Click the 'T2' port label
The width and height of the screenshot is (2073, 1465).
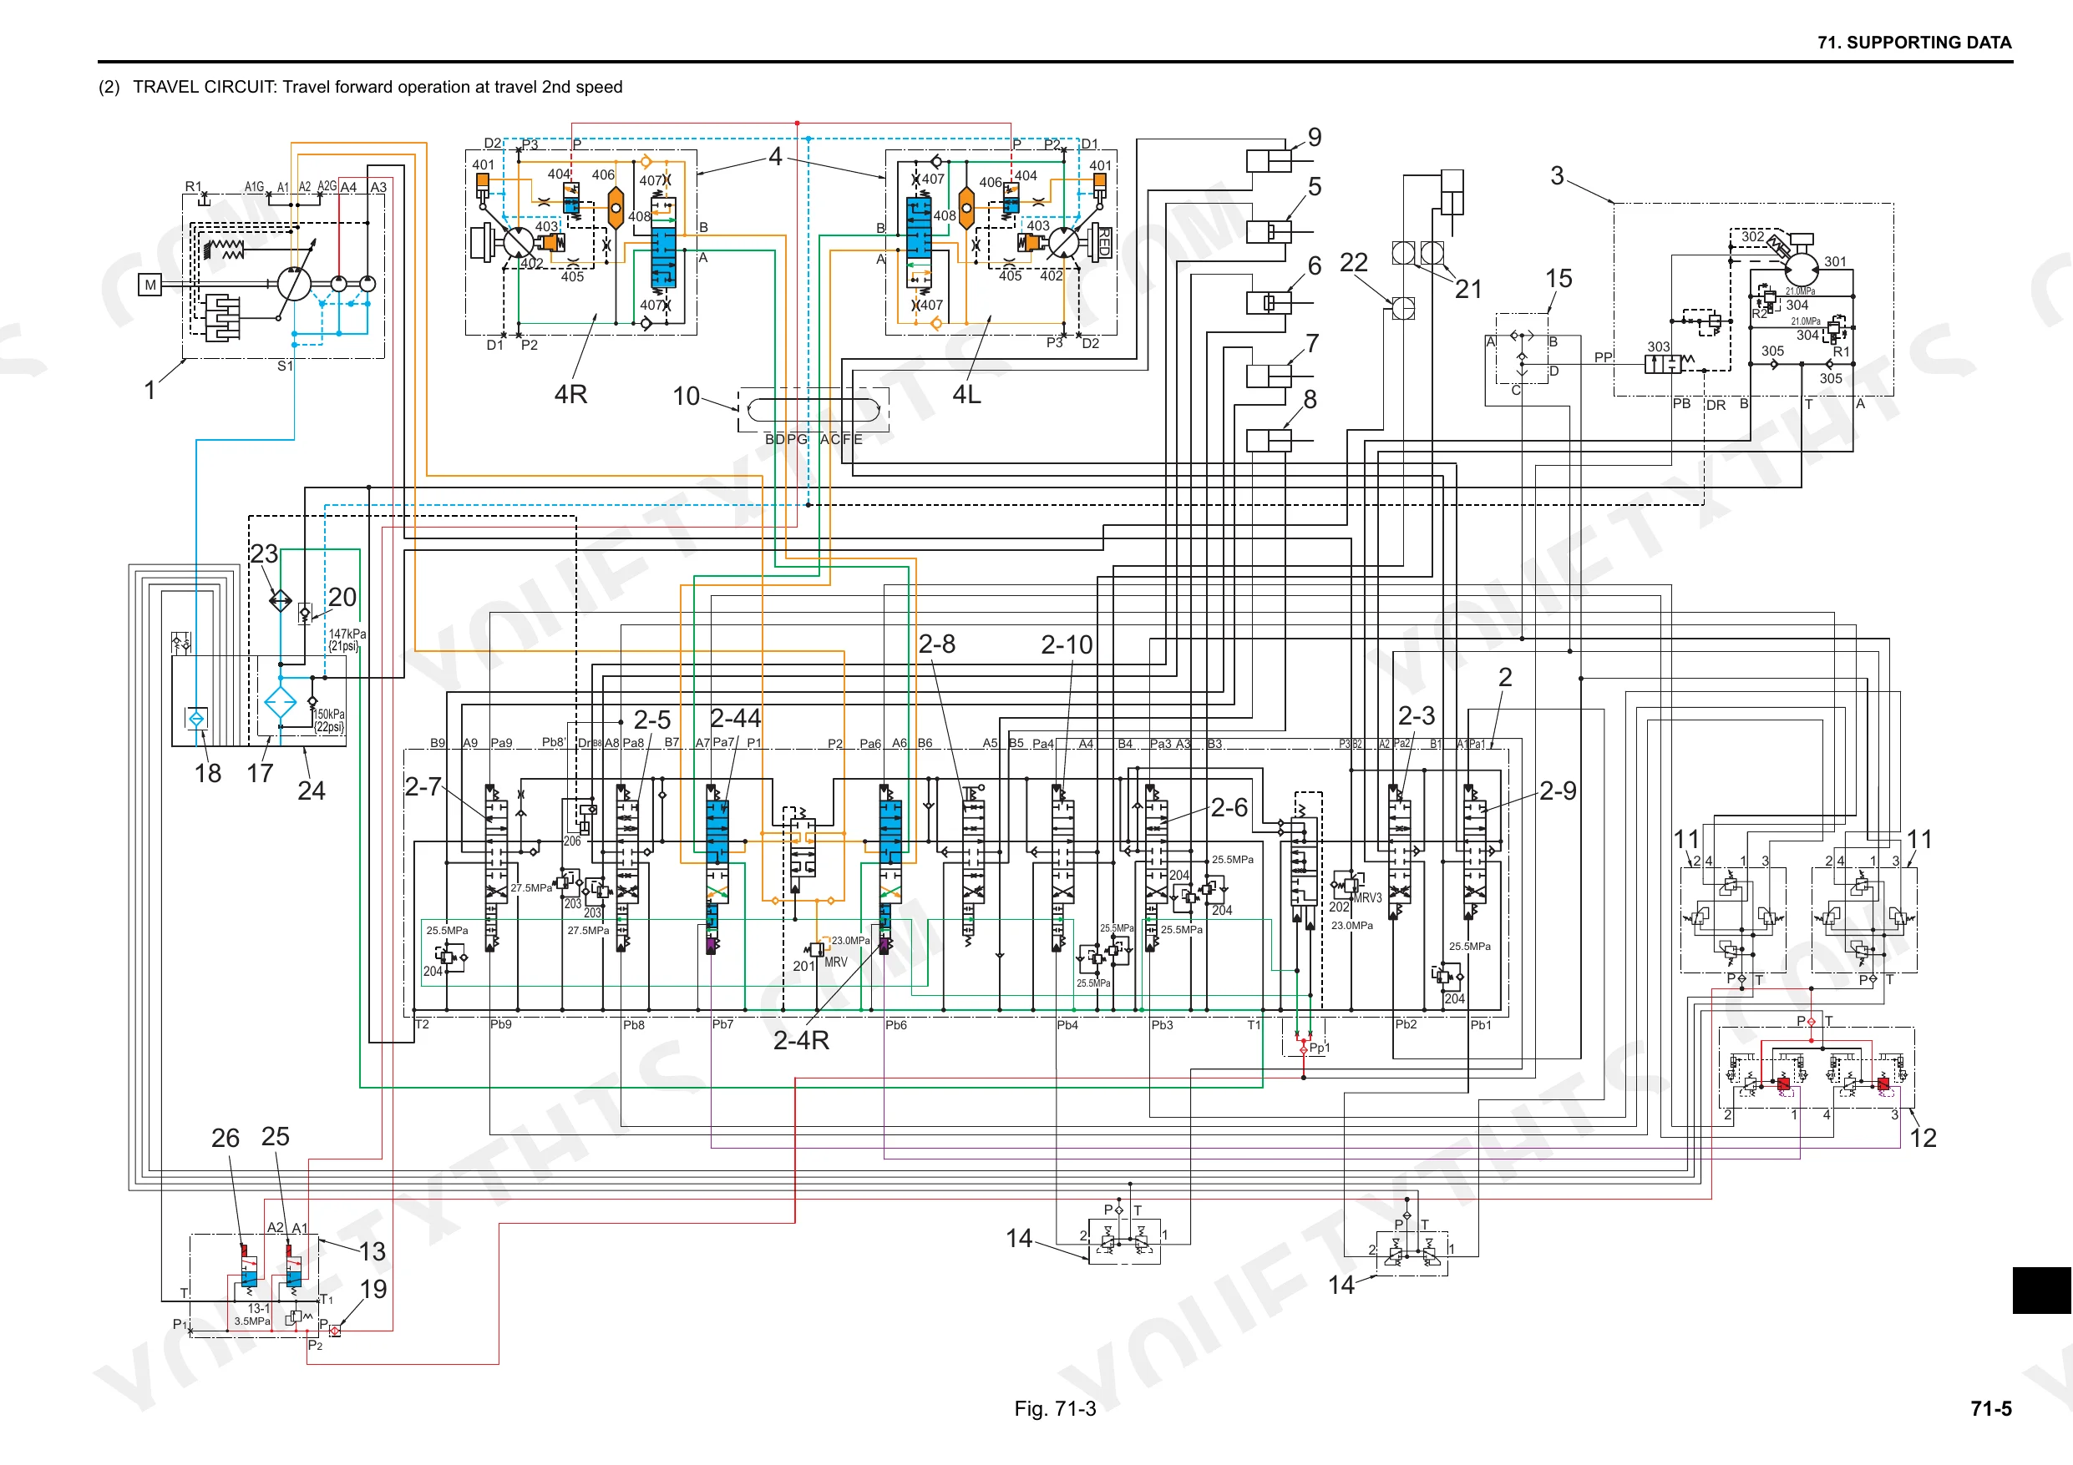(422, 1024)
